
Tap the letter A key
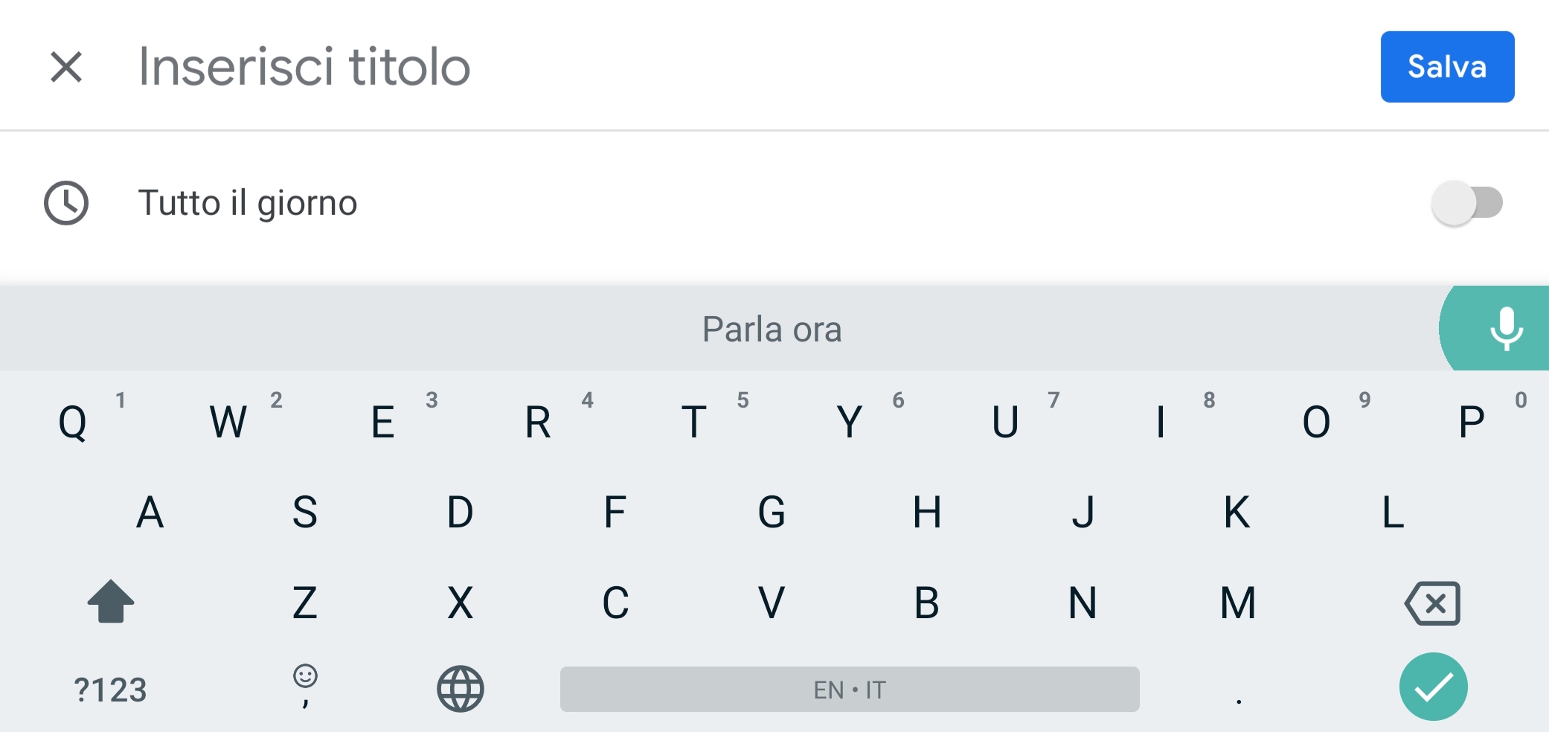(150, 512)
